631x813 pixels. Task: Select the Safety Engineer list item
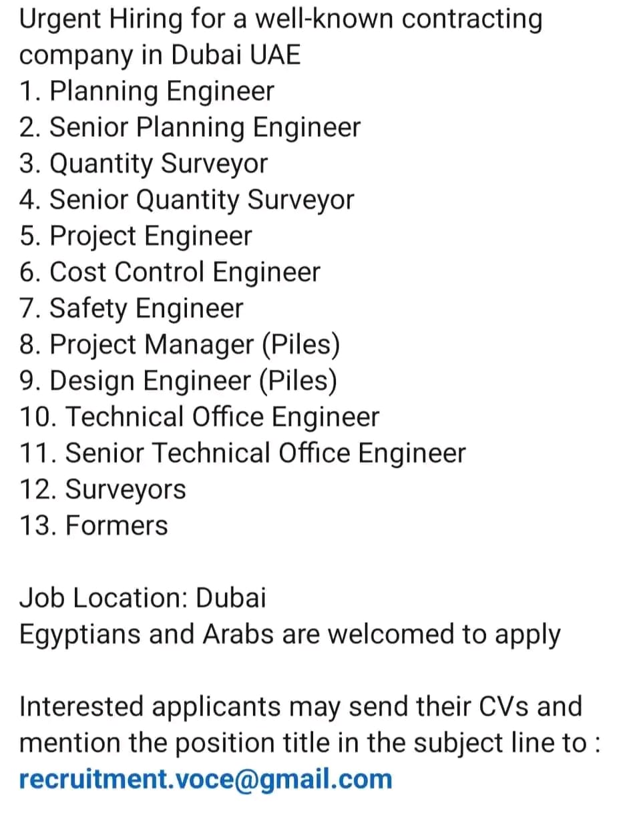pyautogui.click(x=132, y=308)
